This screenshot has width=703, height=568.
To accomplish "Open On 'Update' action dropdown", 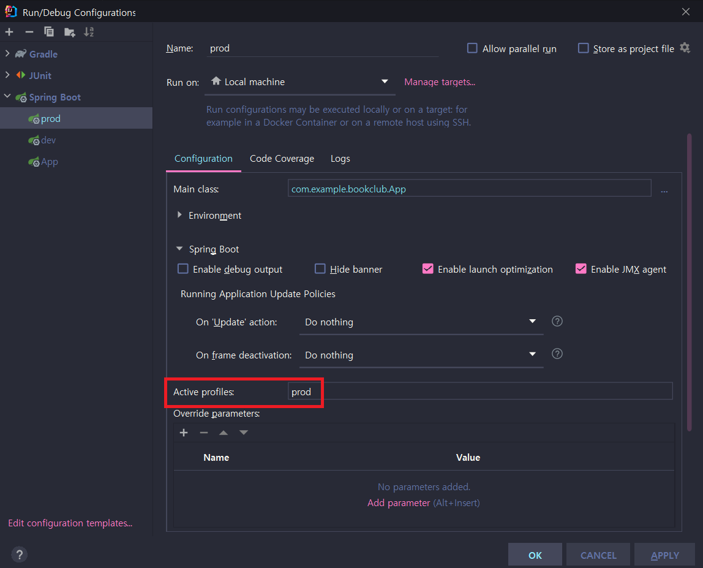I will [x=421, y=322].
